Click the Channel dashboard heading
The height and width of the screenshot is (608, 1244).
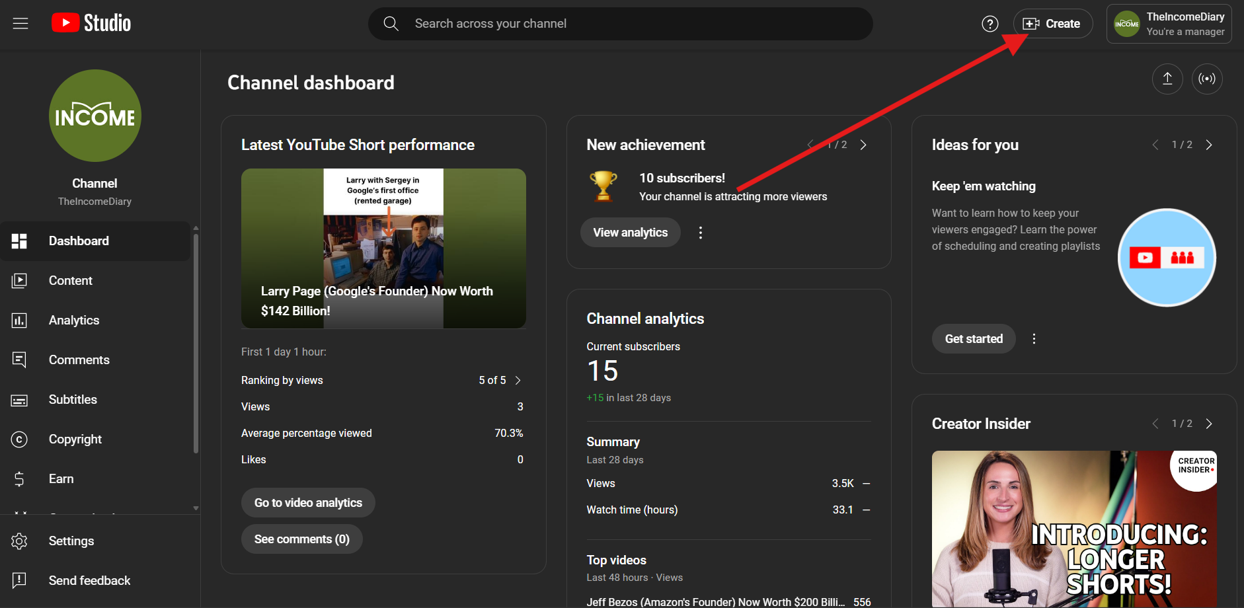tap(311, 83)
